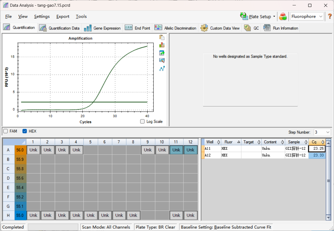This screenshot has height=231, width=334.
Task: Click the Plate Setup icon
Action: (244, 16)
